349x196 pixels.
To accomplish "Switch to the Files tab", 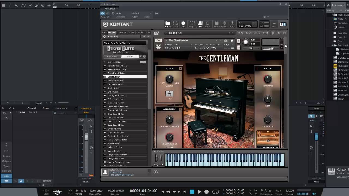I will click(x=104, y=32).
